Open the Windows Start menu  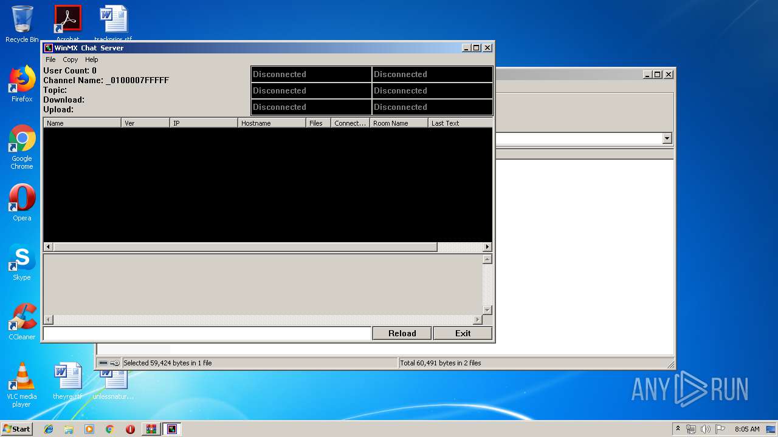click(16, 429)
